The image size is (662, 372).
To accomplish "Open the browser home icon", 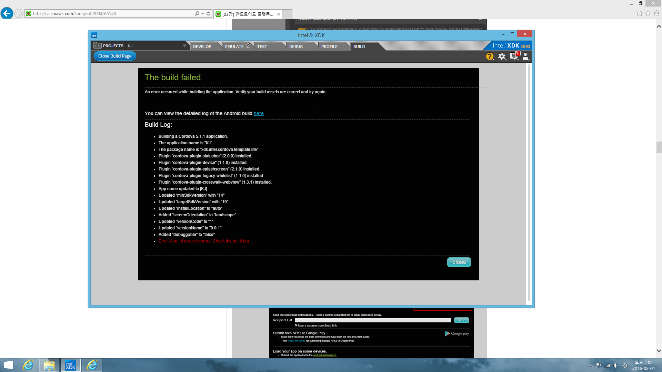I will (639, 13).
